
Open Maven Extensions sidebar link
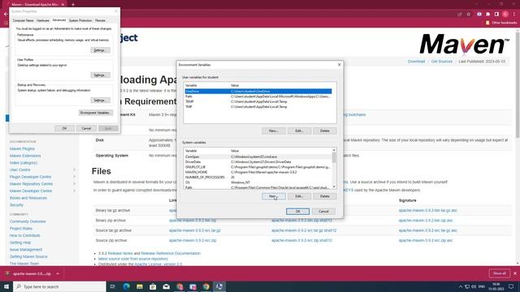pyautogui.click(x=25, y=156)
